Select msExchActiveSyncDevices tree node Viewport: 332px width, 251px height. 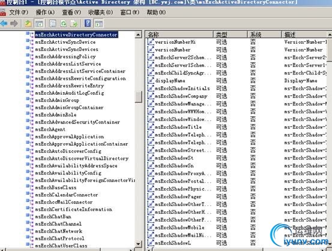click(x=67, y=49)
